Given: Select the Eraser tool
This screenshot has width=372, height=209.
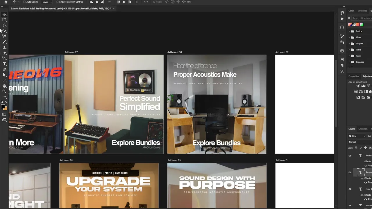Looking at the screenshot, I should coord(4,53).
